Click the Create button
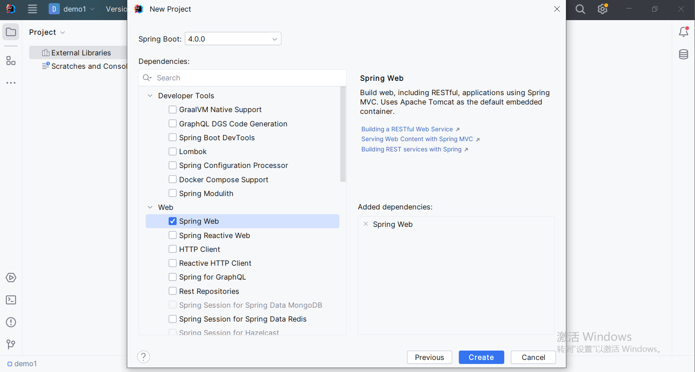The height and width of the screenshot is (372, 695). coord(481,357)
